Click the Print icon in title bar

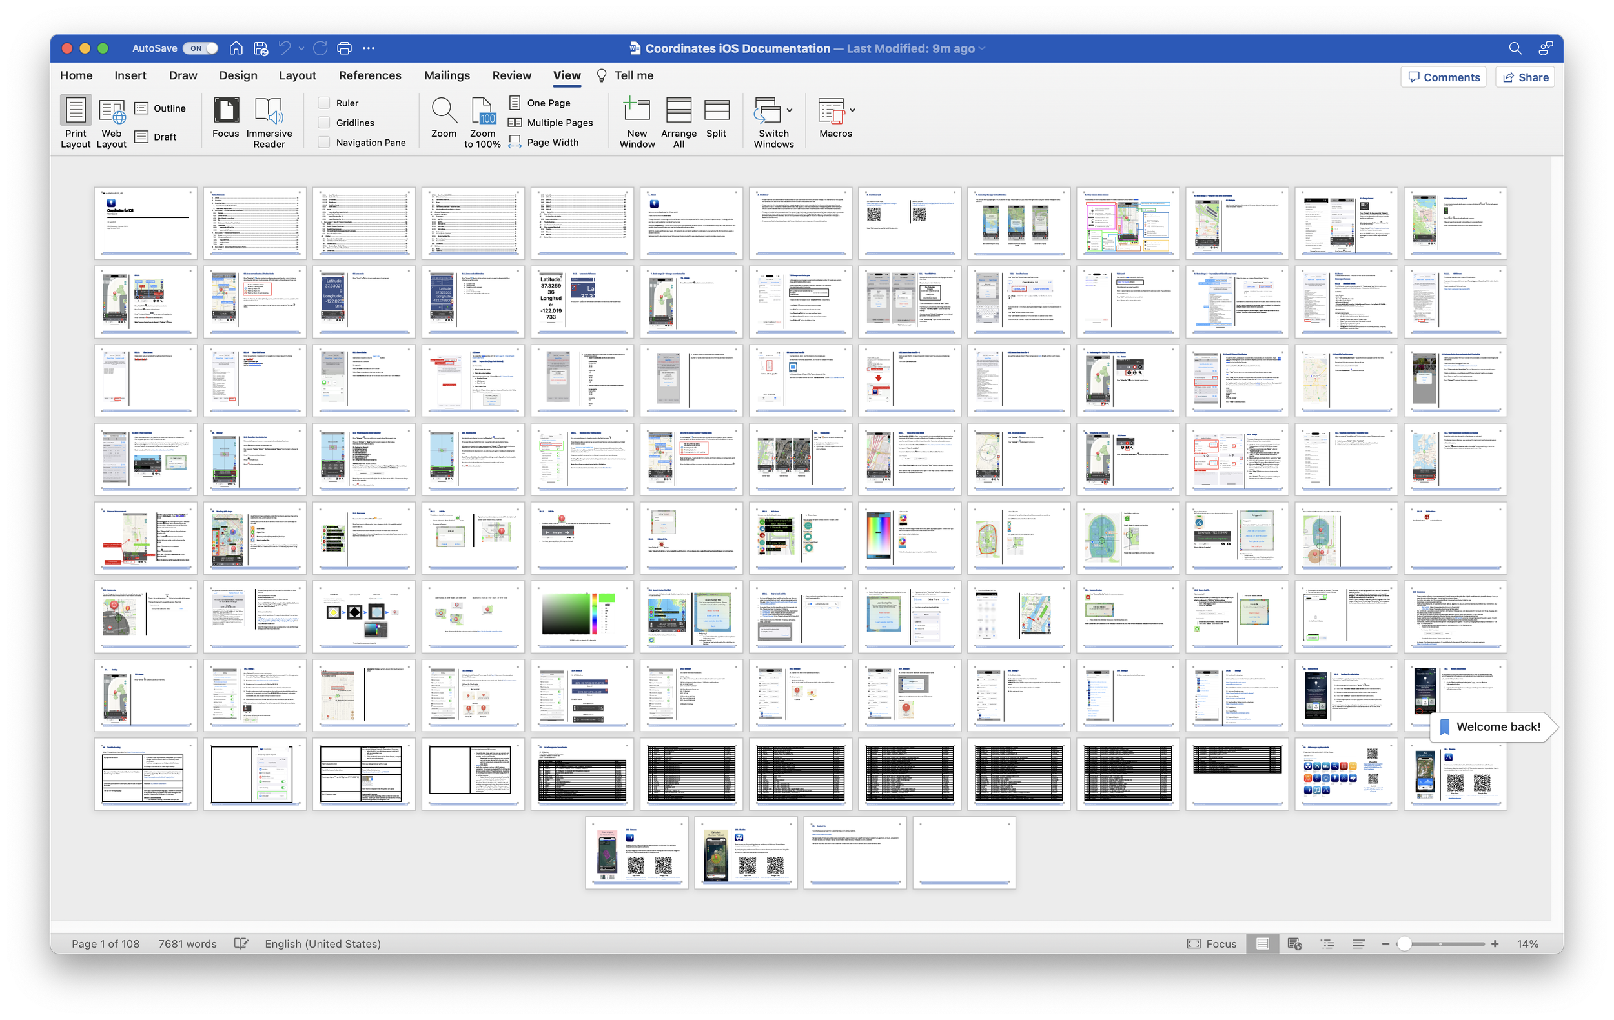pos(345,48)
